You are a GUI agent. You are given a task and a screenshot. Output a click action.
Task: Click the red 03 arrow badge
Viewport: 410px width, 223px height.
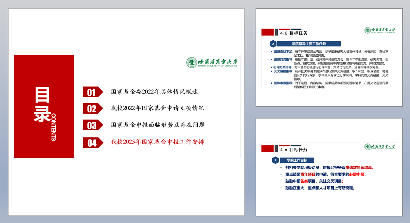[92, 125]
